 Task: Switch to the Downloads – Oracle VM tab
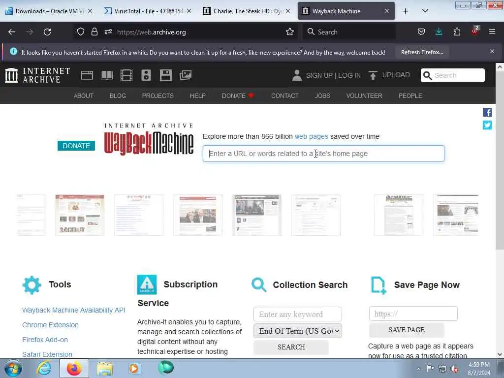click(49, 11)
